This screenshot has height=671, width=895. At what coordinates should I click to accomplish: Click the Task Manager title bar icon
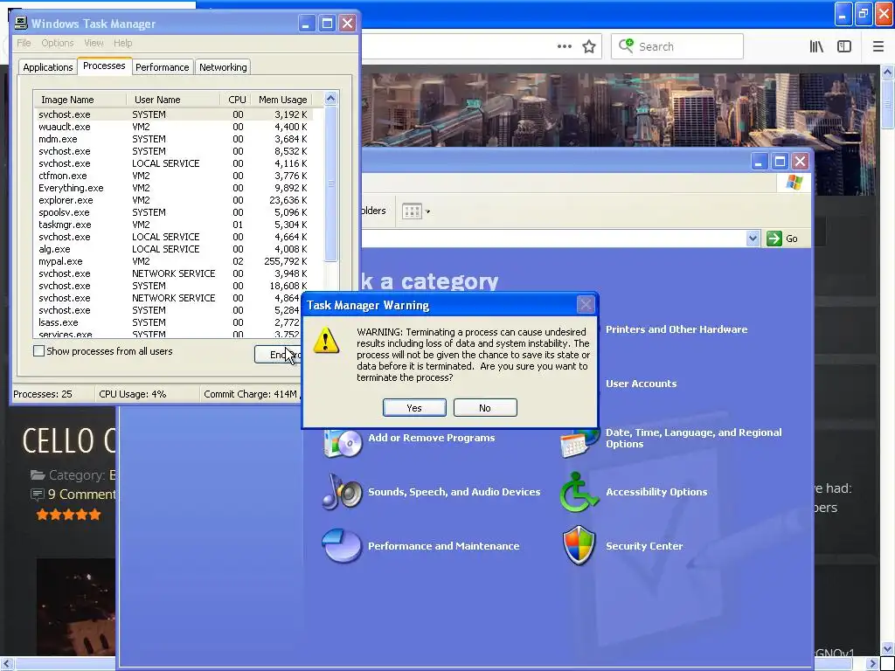[21, 23]
